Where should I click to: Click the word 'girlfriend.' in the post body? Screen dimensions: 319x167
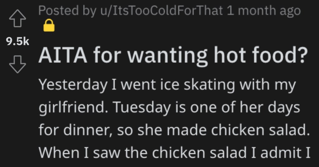pyautogui.click(x=74, y=108)
